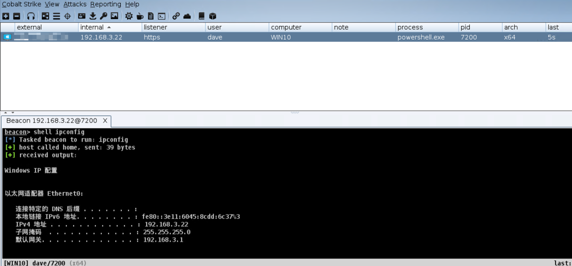Click the 'Ethernet0:' adapter heading line

[x=44, y=194]
